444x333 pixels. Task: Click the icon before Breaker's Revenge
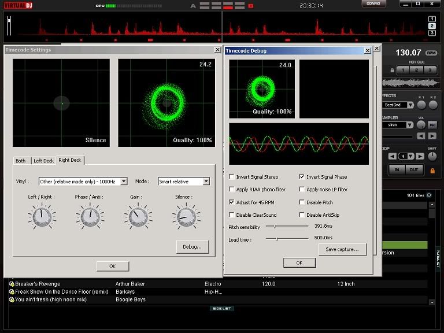click(x=12, y=284)
